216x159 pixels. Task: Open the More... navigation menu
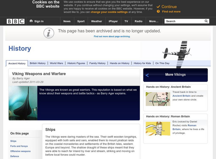click(x=154, y=21)
